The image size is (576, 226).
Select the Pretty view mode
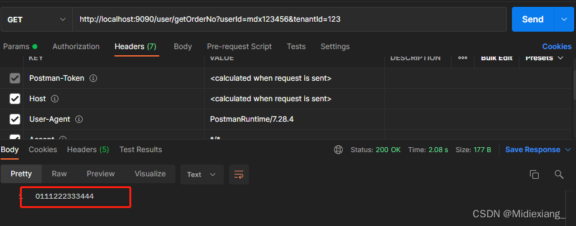[21, 174]
